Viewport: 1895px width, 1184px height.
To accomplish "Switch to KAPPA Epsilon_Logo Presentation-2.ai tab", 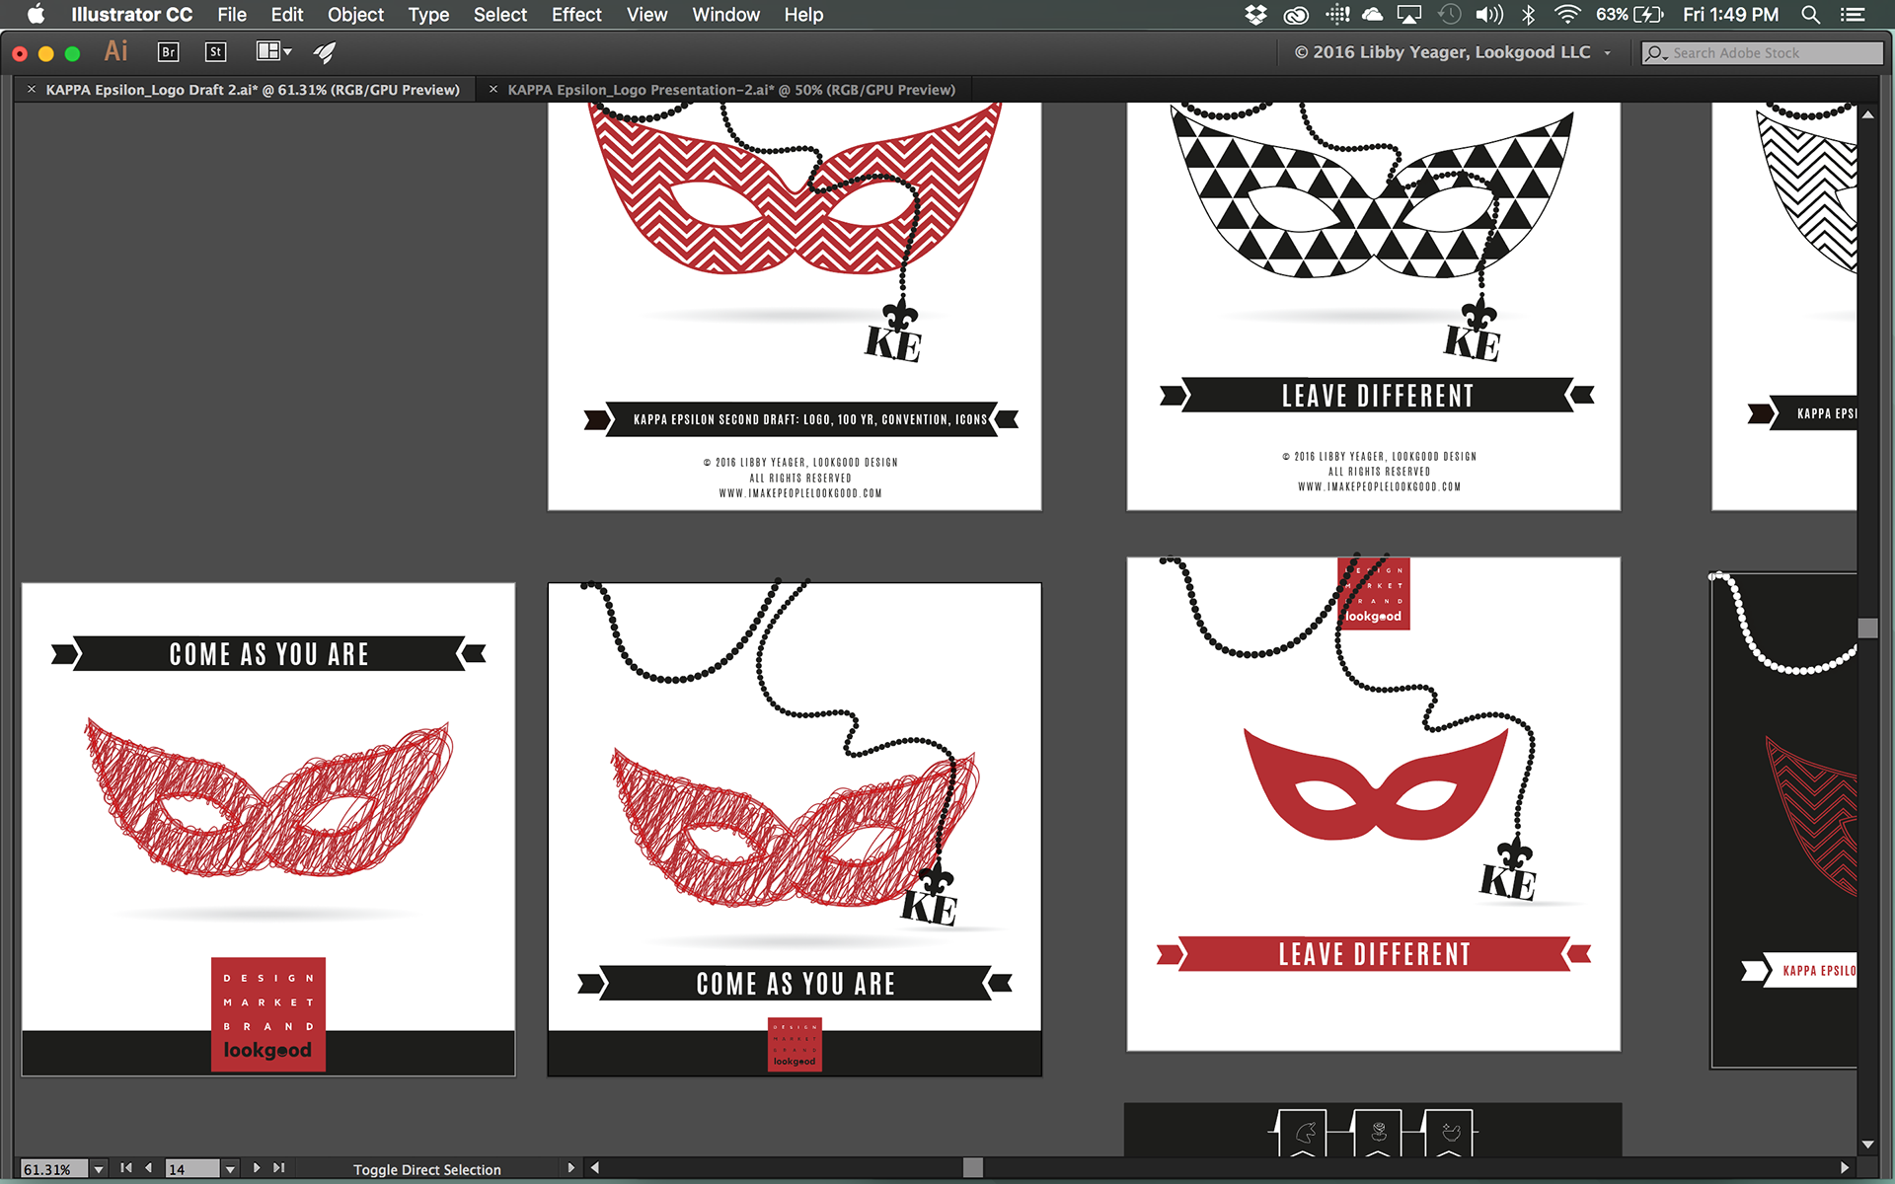I will [731, 90].
